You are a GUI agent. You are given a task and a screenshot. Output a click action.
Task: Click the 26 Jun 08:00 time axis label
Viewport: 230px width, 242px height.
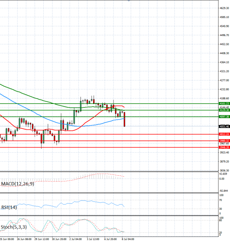24,239
